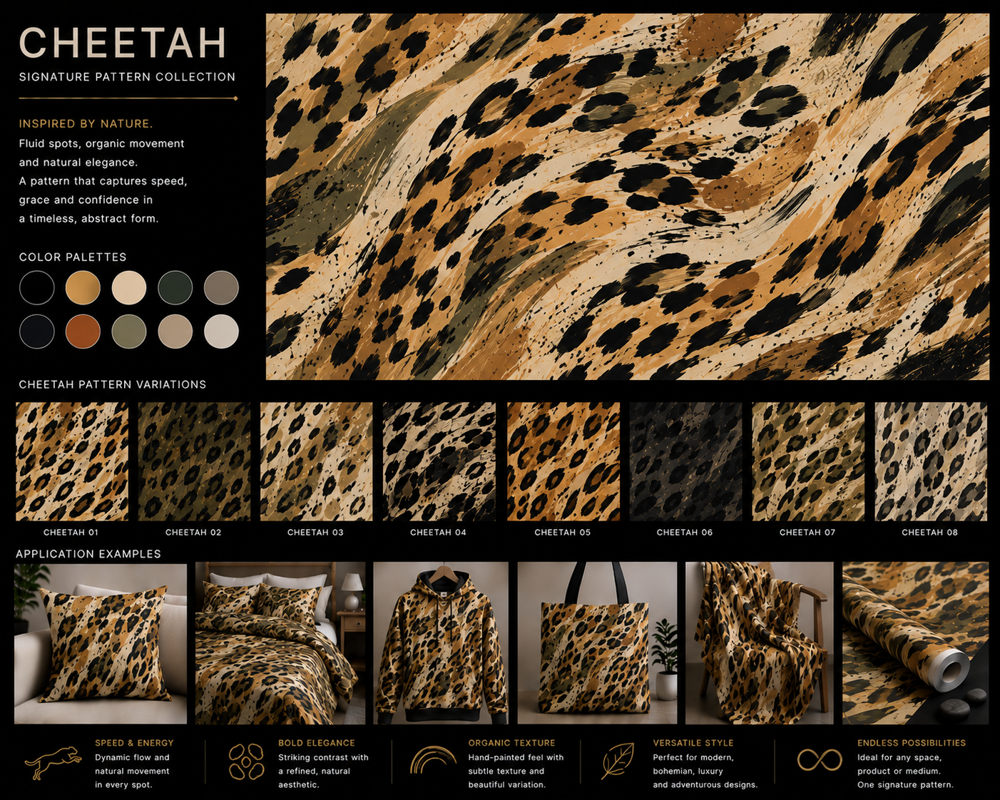Viewport: 1000px width, 800px height.
Task: Select the golden tan color swatch
Action: [83, 288]
